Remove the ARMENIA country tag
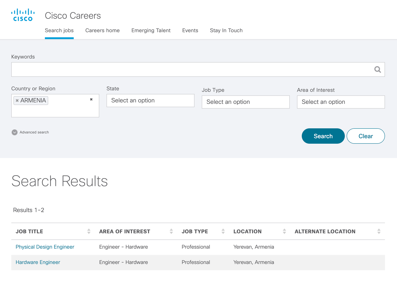397x285 pixels. pyautogui.click(x=17, y=100)
